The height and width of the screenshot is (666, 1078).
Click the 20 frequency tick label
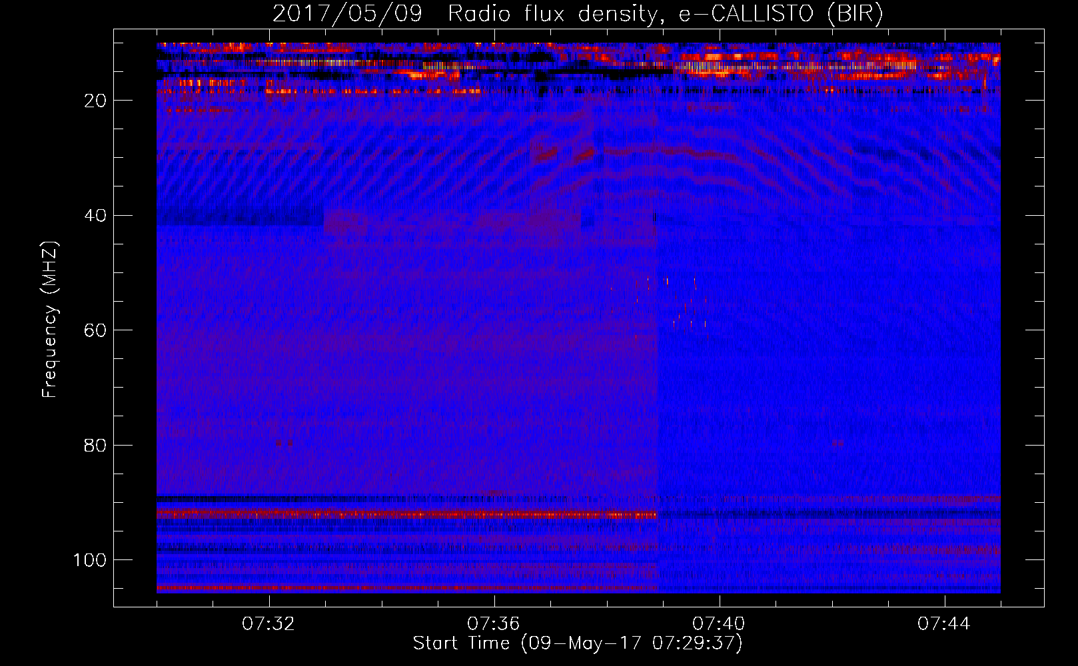95,101
